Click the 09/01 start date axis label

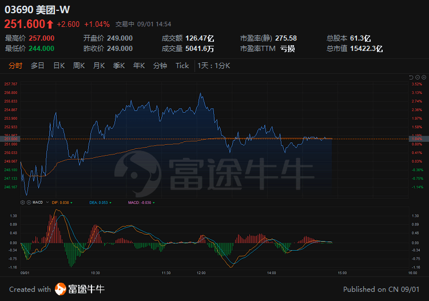(x=25, y=273)
